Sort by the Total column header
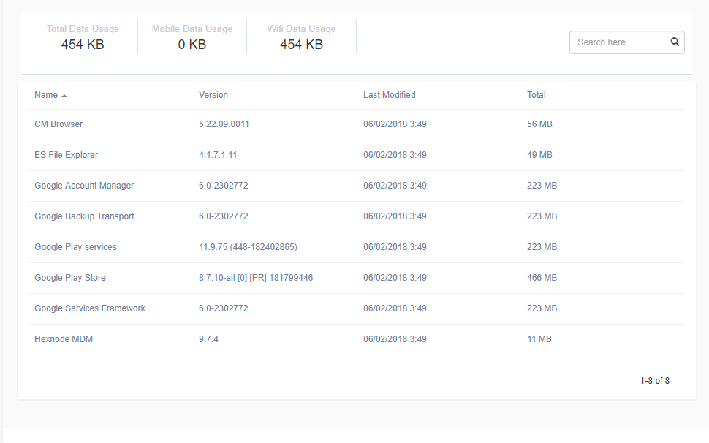709x443 pixels. click(537, 95)
